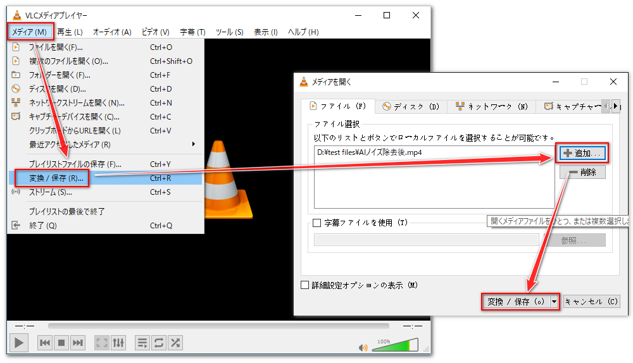
Task: Click the 削除 remove button
Action: [x=582, y=172]
